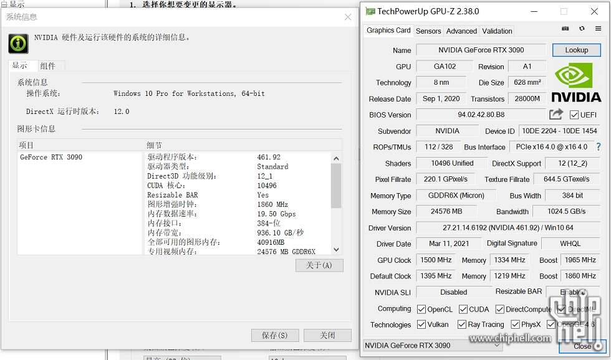Toggle the UEFI checkbox

574,115
